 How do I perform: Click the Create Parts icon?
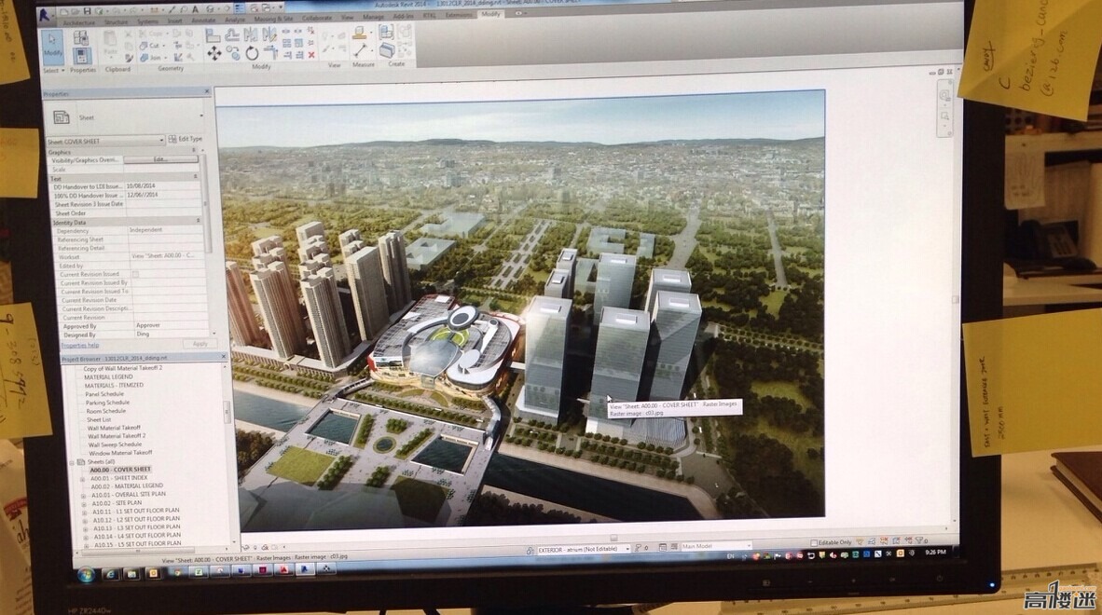point(387,49)
